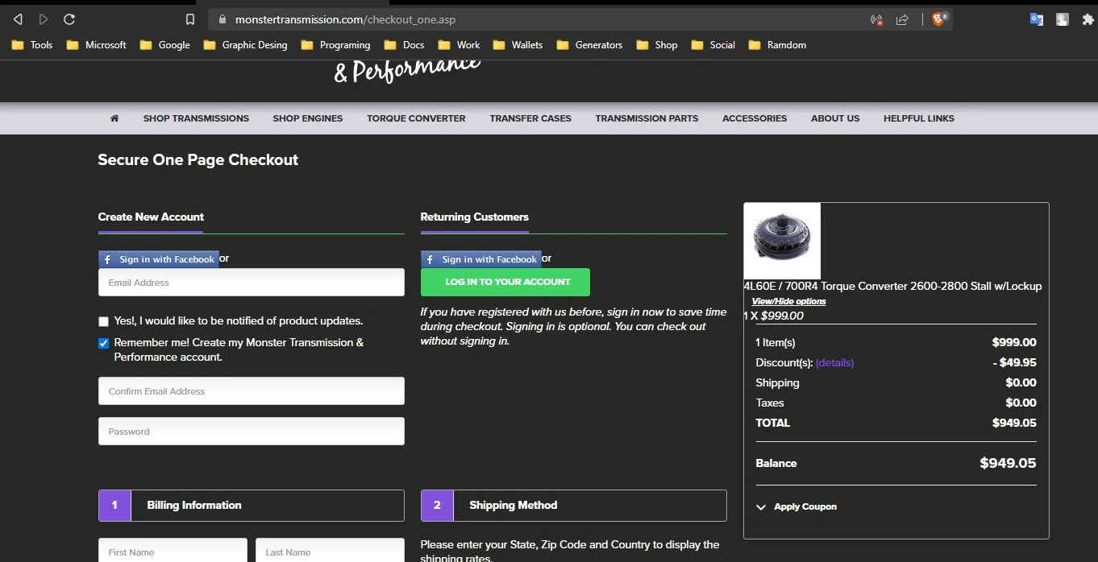
Task: Open the Wallets bookmarks folder
Action: pos(518,45)
